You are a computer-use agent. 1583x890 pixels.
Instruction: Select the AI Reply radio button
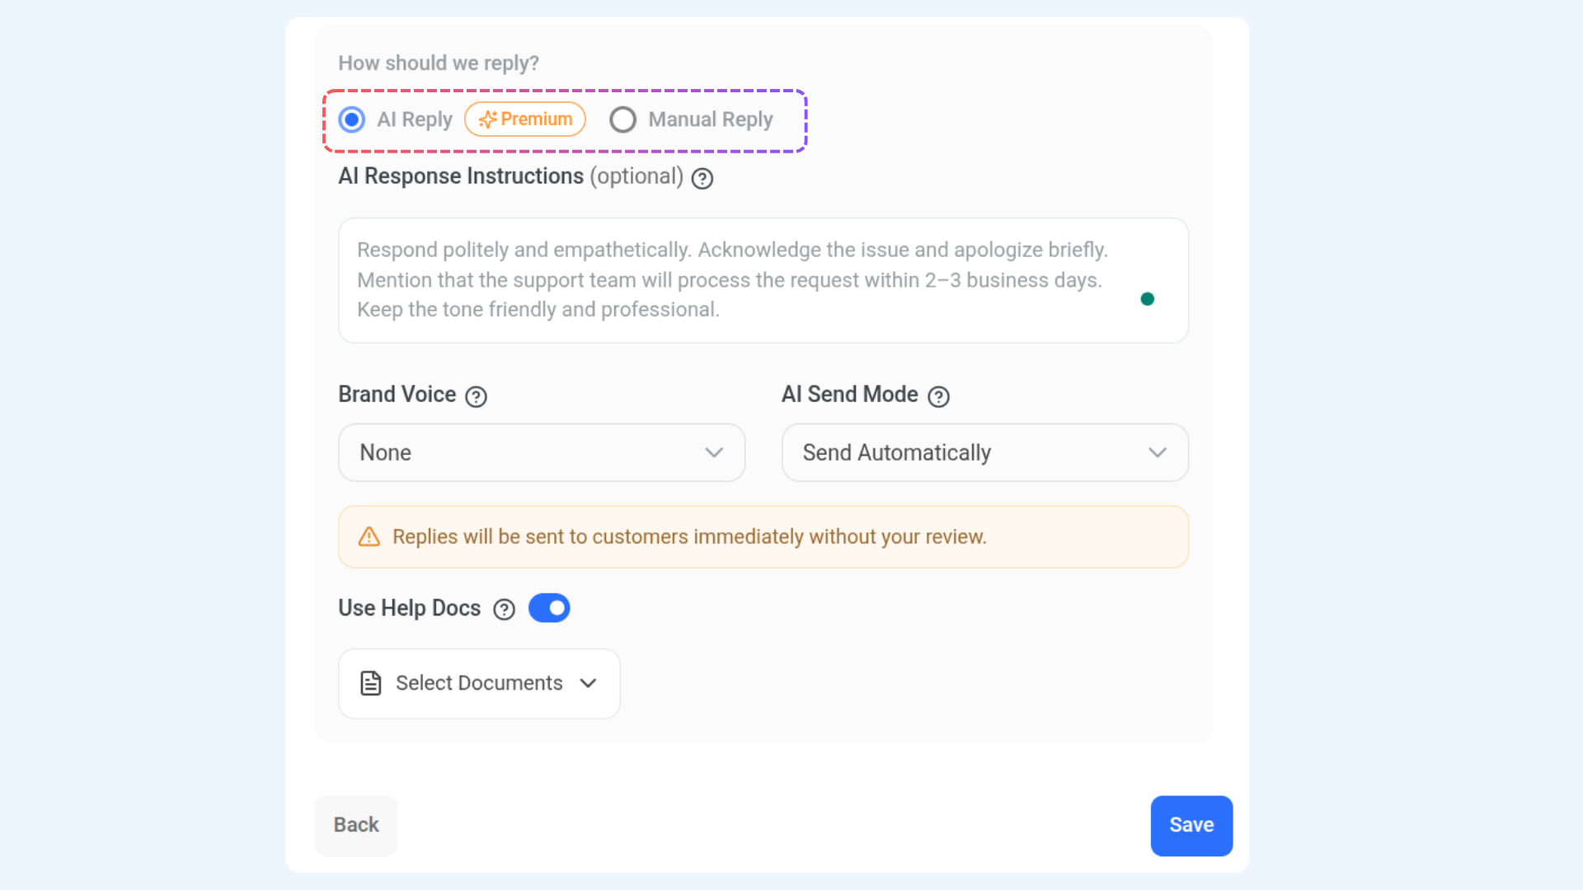tap(352, 120)
